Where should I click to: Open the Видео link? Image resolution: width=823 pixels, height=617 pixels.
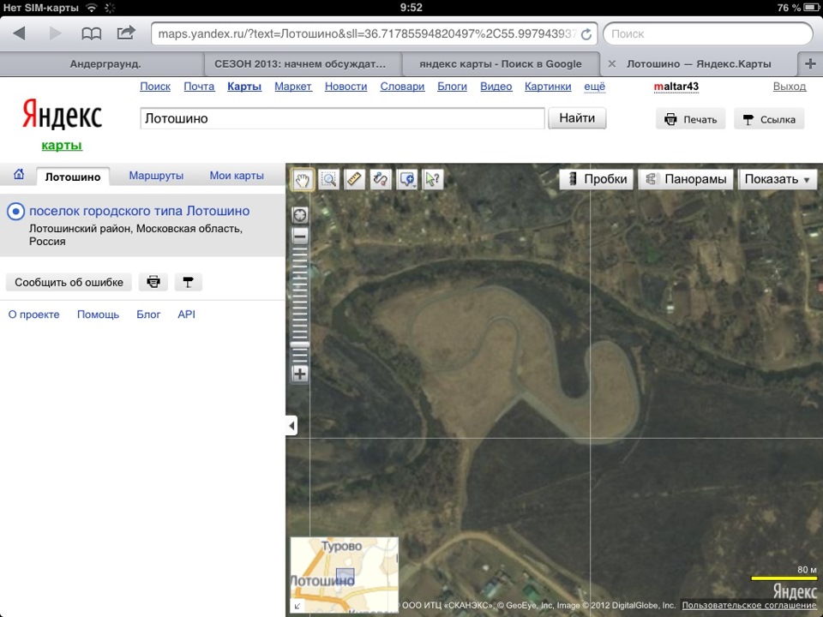[496, 87]
